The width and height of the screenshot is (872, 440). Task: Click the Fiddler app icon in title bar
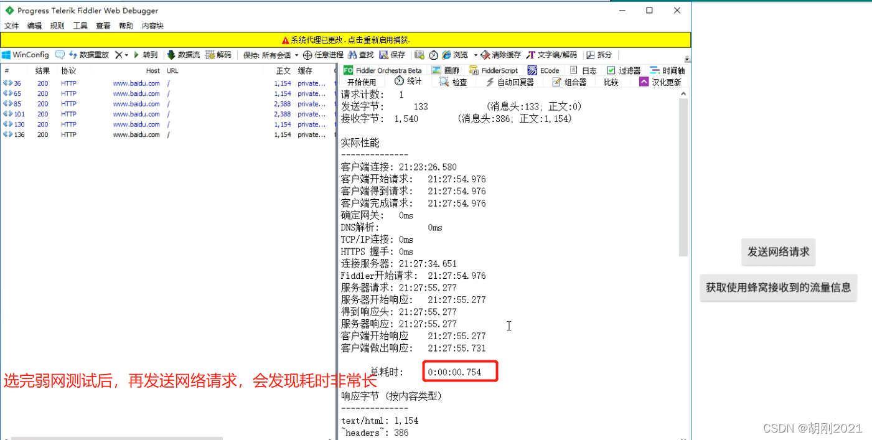(x=9, y=11)
